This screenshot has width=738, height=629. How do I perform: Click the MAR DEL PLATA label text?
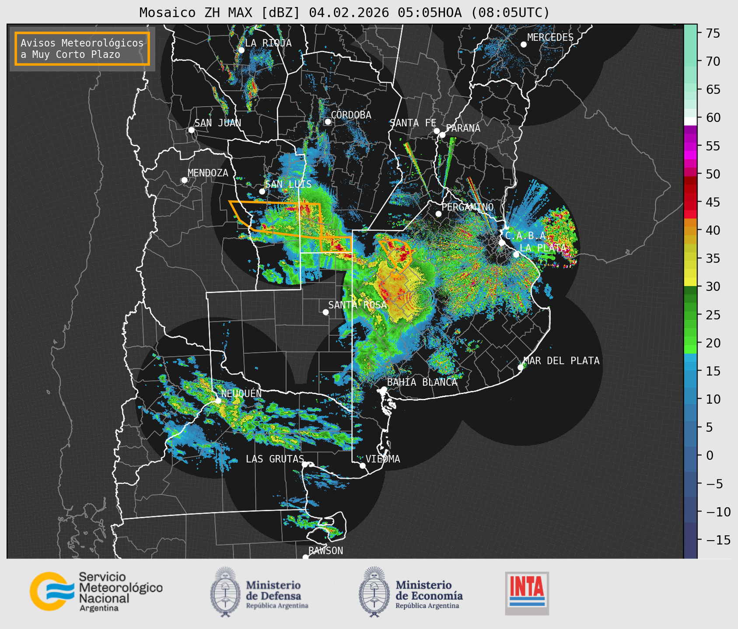pos(561,360)
